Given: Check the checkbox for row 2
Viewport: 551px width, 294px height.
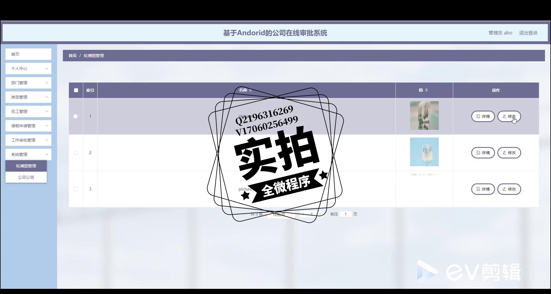Looking at the screenshot, I should point(75,153).
